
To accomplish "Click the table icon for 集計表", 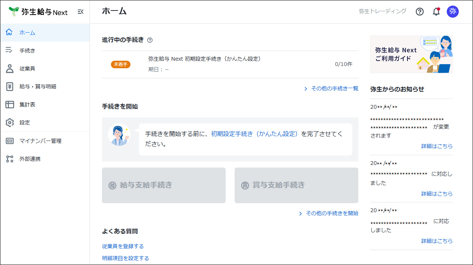I will pos(10,105).
